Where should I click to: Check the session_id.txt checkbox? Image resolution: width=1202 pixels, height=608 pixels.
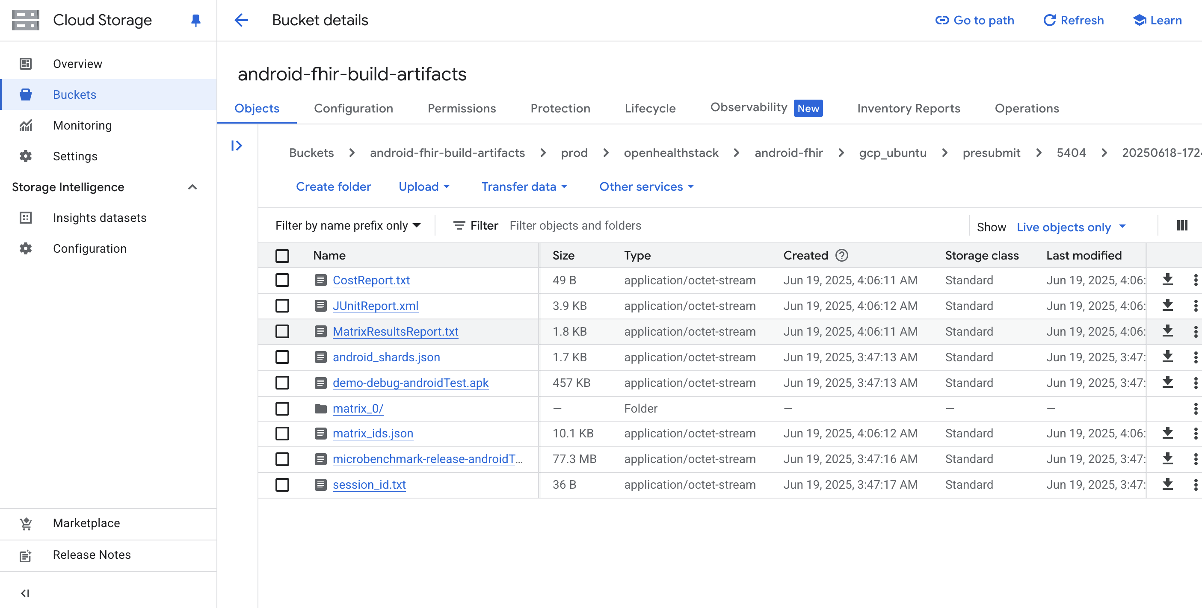(282, 485)
